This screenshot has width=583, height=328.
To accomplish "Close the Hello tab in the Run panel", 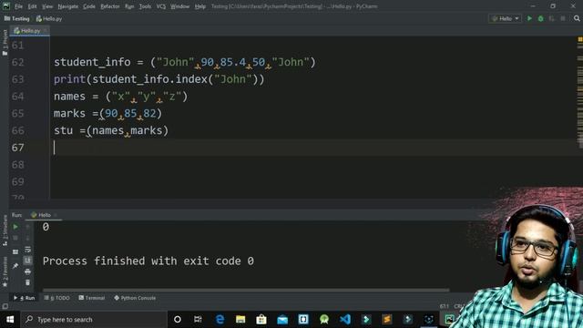I will 56,215.
